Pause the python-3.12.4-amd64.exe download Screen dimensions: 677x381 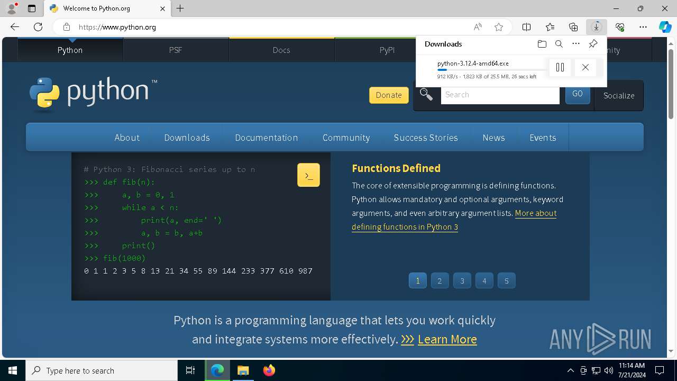pos(560,67)
